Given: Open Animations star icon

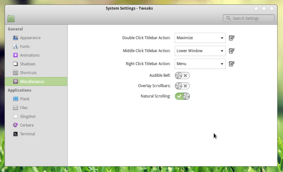Looking at the screenshot, I should pyautogui.click(x=16, y=55).
